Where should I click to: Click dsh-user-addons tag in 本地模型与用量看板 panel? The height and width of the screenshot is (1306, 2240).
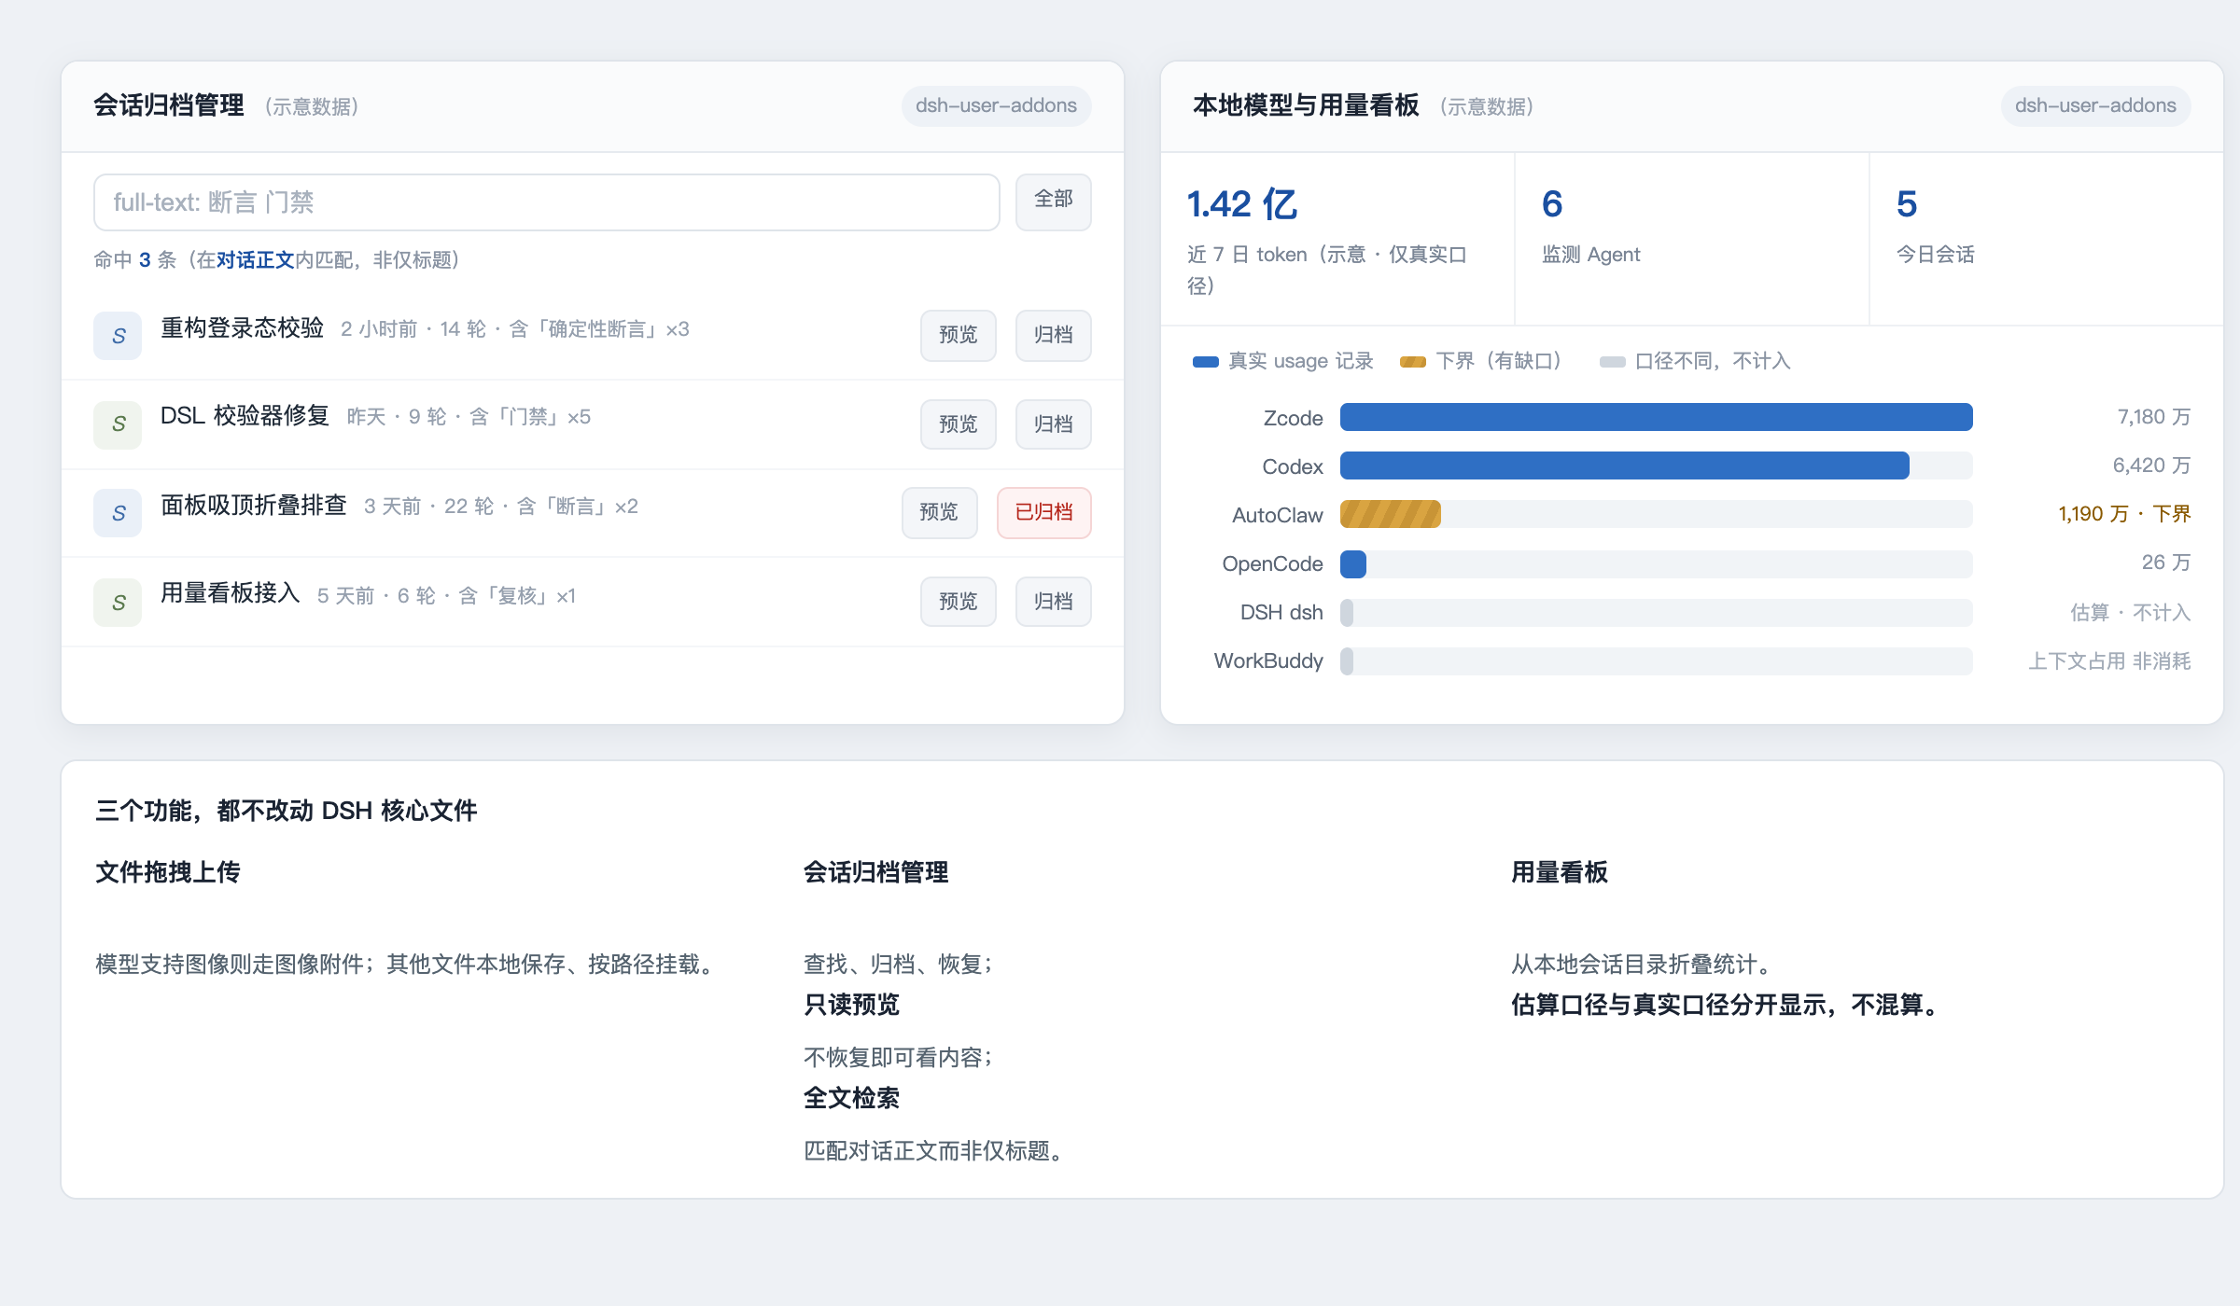click(x=2095, y=106)
